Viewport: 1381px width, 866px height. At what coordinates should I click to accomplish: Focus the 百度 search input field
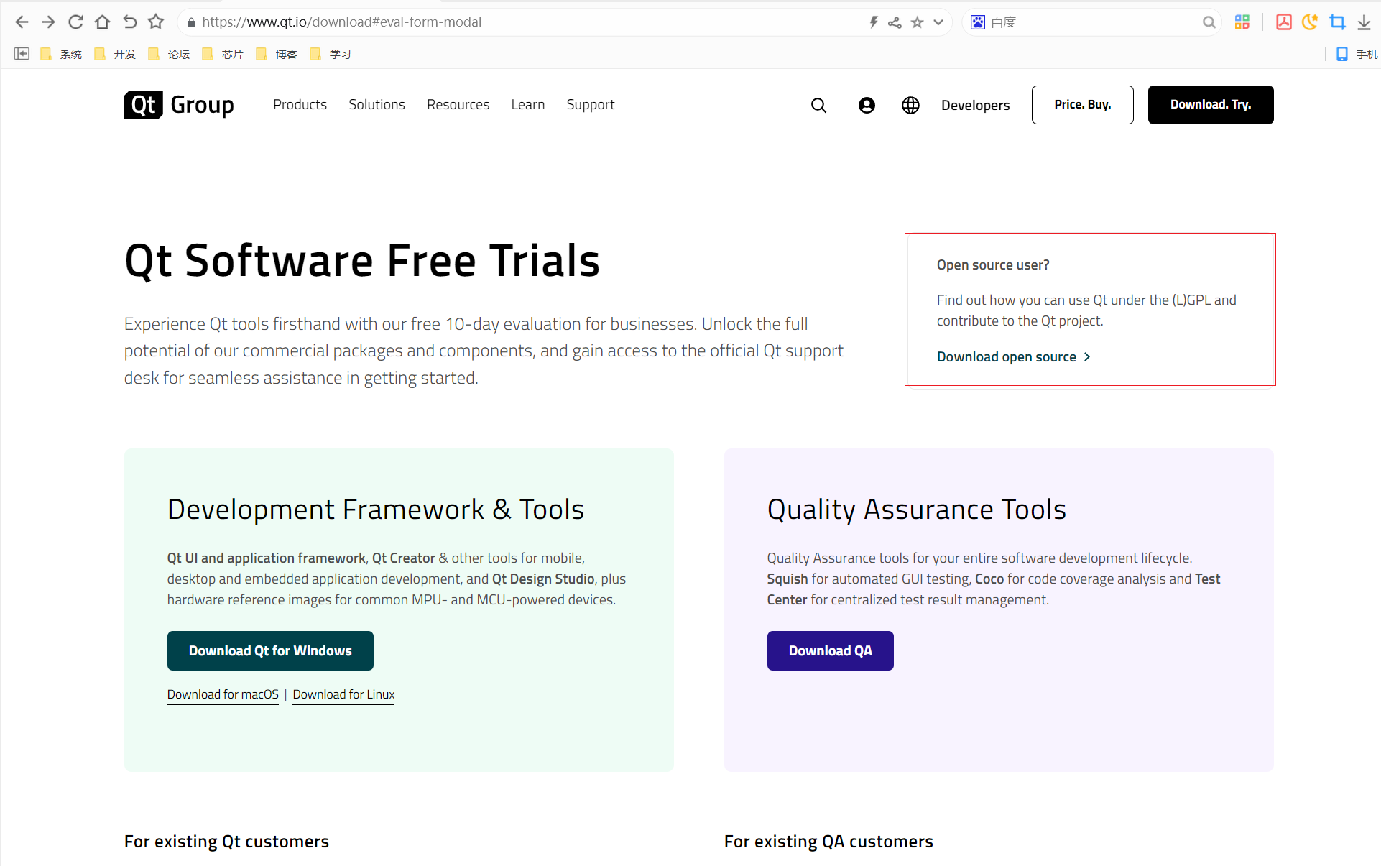(x=1092, y=22)
